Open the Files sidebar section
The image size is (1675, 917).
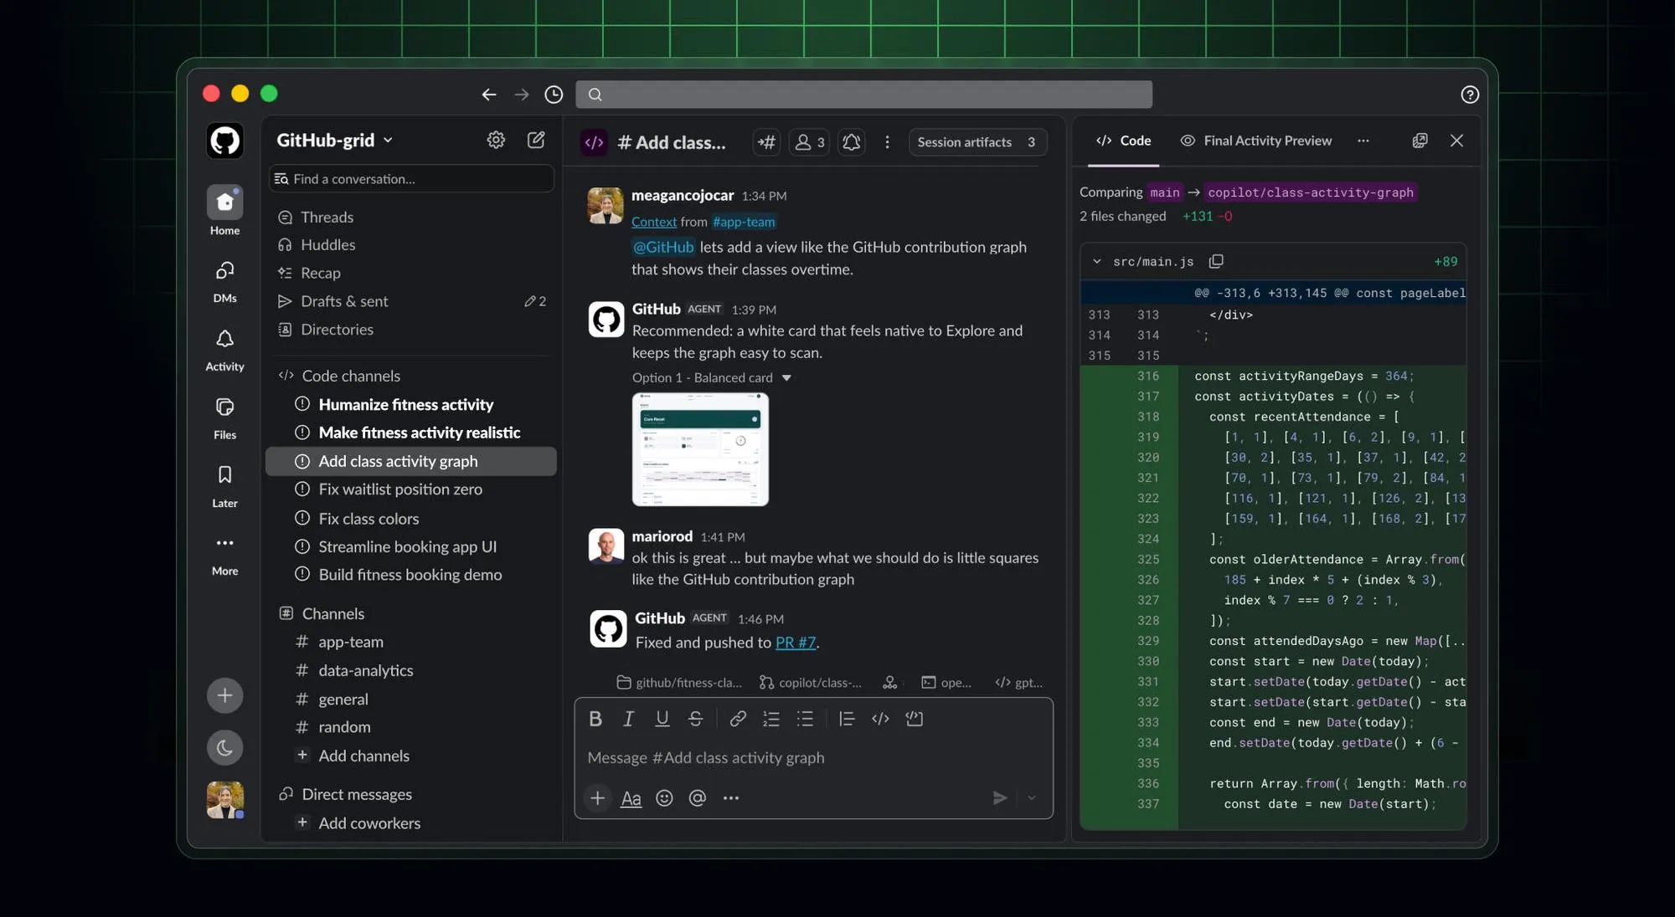pyautogui.click(x=224, y=418)
